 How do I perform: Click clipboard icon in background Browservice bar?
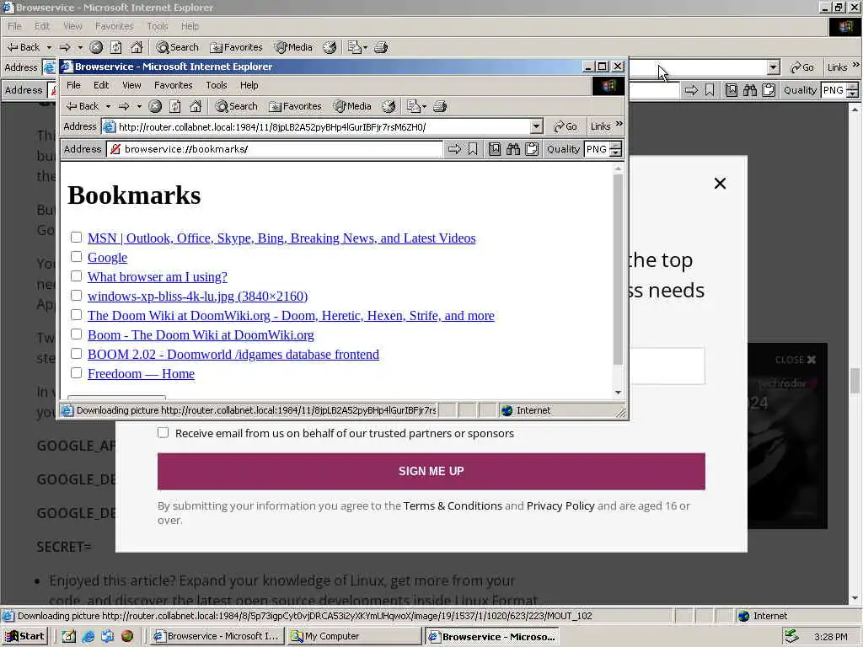769,89
